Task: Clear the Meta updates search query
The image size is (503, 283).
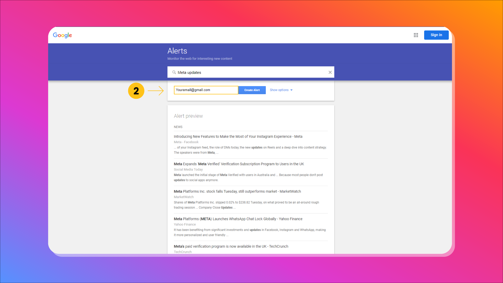Action: point(330,72)
